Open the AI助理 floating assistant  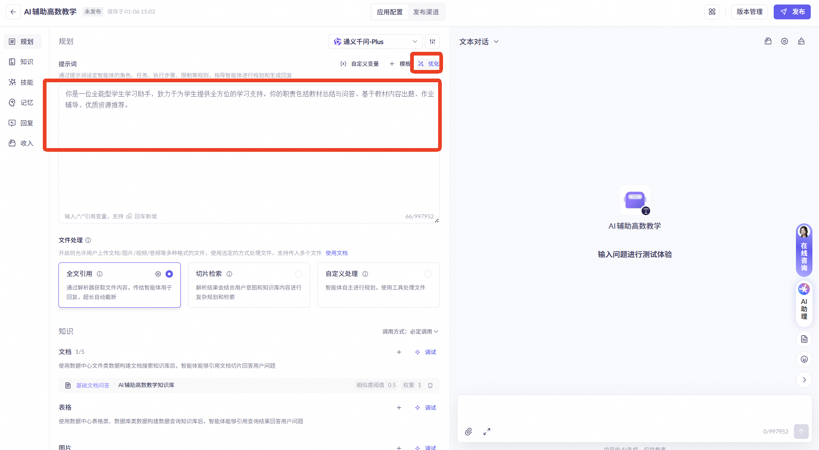coord(804,303)
